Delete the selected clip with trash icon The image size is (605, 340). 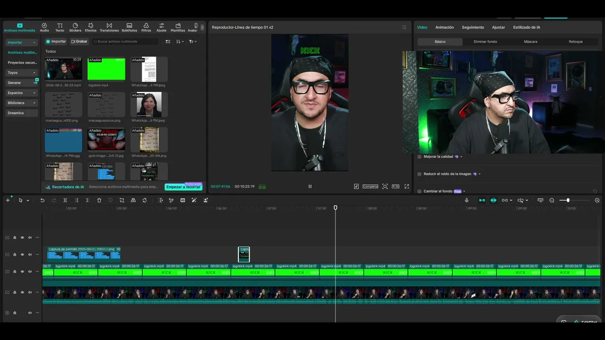(99, 200)
